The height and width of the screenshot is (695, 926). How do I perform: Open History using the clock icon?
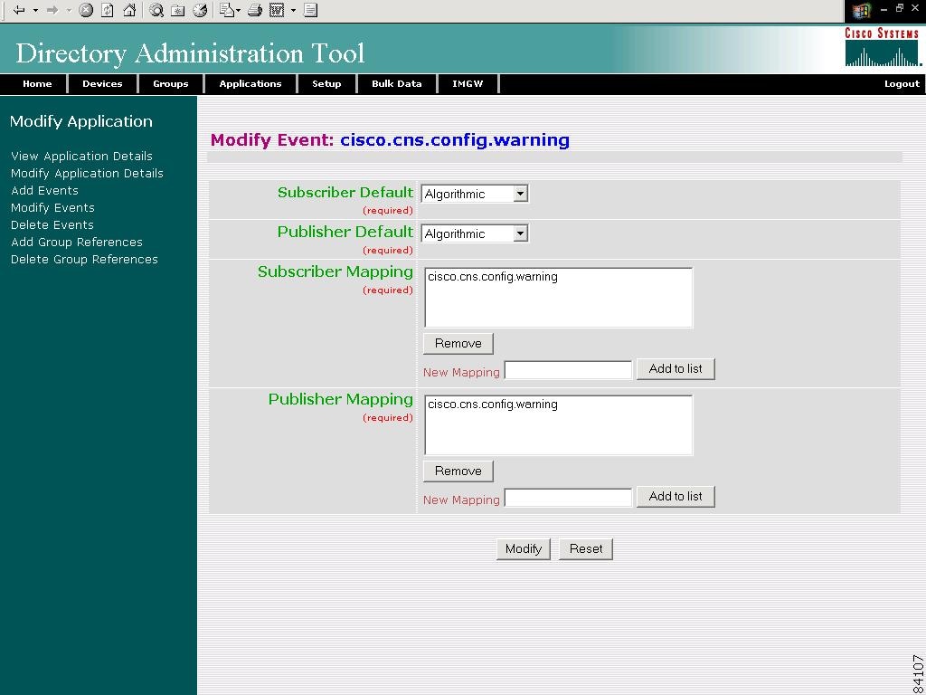(x=200, y=10)
